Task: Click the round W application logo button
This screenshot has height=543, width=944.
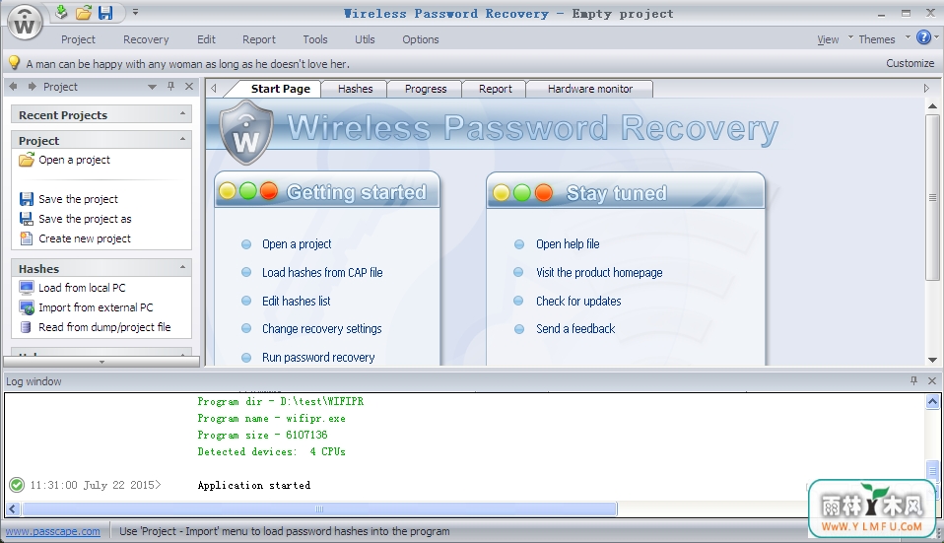Action: (x=25, y=23)
